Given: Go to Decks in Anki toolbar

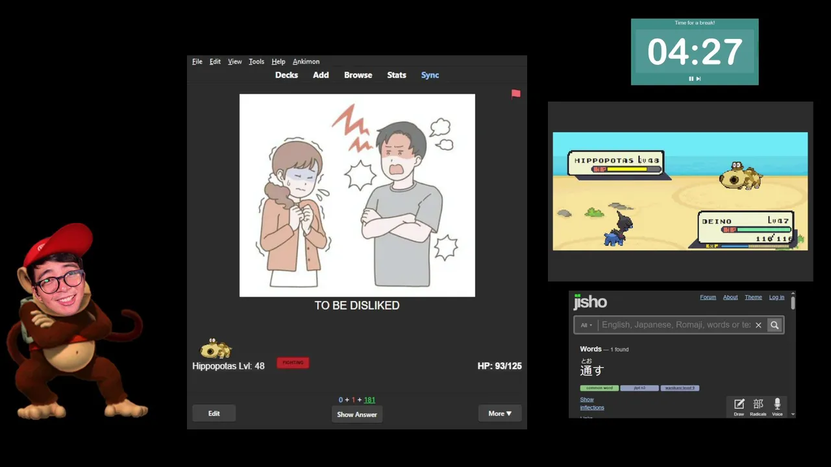Looking at the screenshot, I should click(286, 75).
